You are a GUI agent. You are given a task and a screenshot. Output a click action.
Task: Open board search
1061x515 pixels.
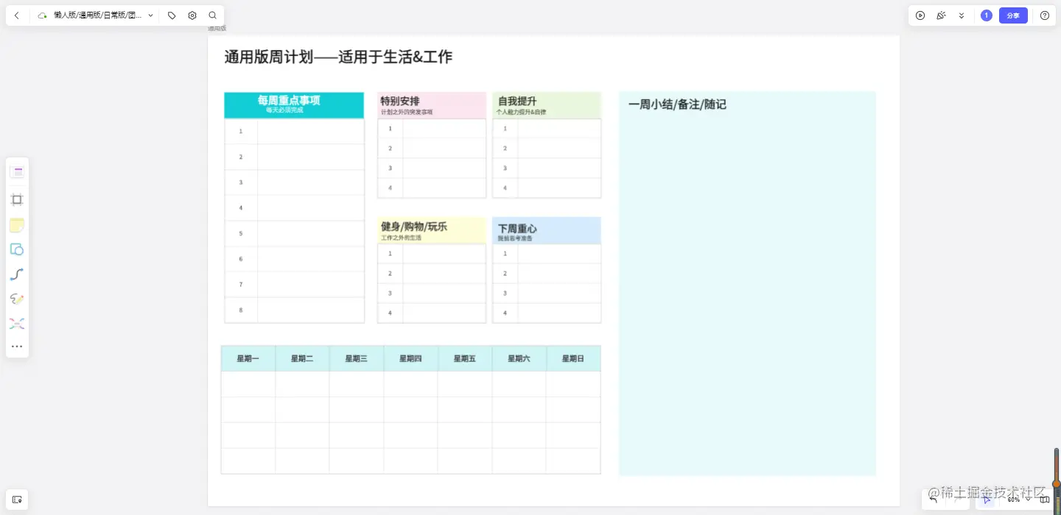(x=212, y=15)
